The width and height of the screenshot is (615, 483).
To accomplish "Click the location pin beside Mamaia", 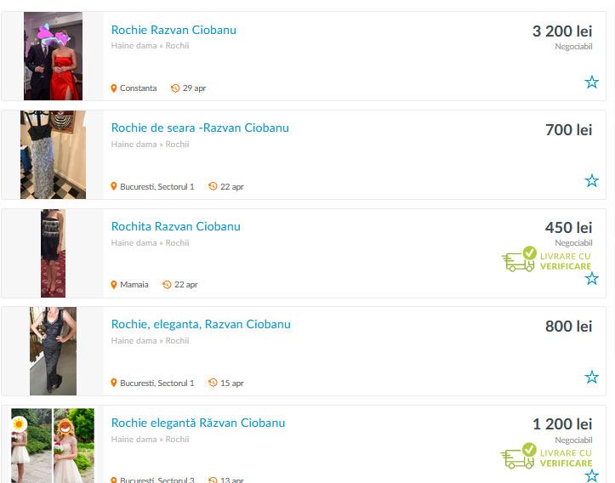I will click(x=114, y=285).
